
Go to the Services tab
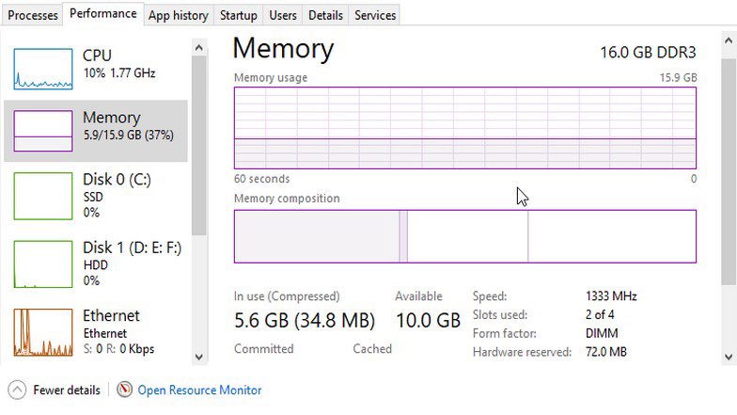coord(375,15)
